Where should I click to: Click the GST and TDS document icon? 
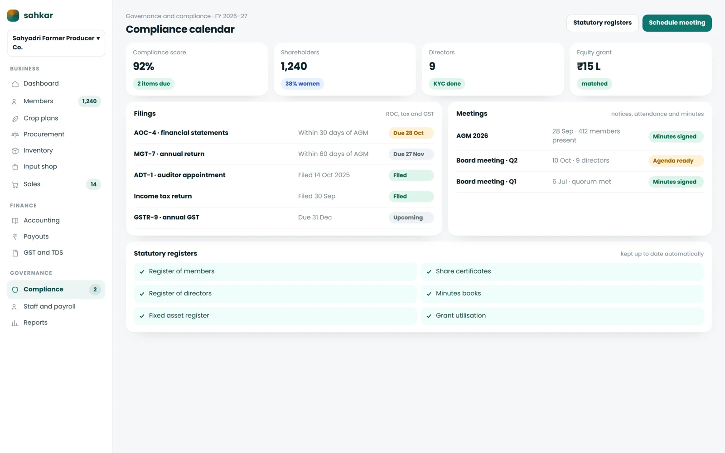click(x=15, y=253)
